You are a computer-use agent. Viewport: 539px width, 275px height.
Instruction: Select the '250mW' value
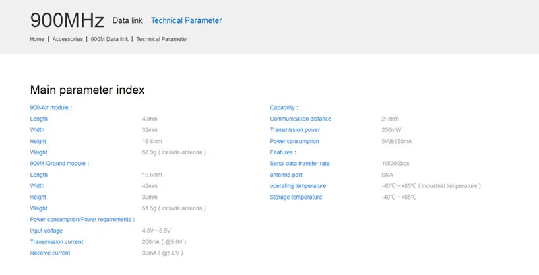pos(391,130)
